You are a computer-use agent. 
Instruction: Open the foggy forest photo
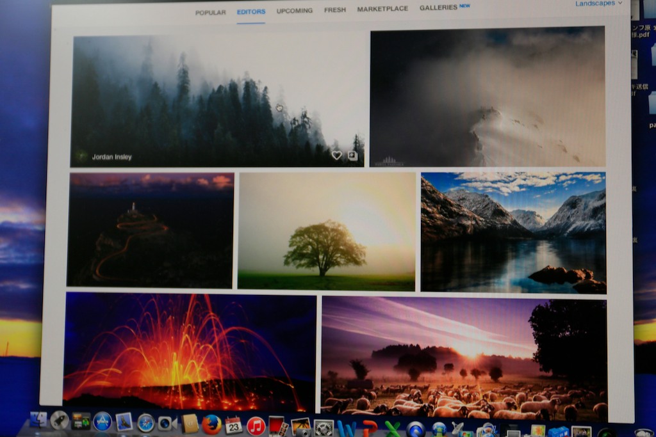[x=218, y=101]
